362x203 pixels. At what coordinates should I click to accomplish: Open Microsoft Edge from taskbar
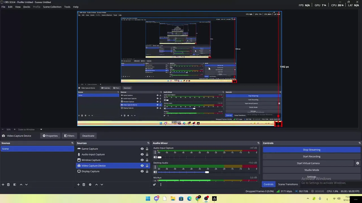(189, 198)
